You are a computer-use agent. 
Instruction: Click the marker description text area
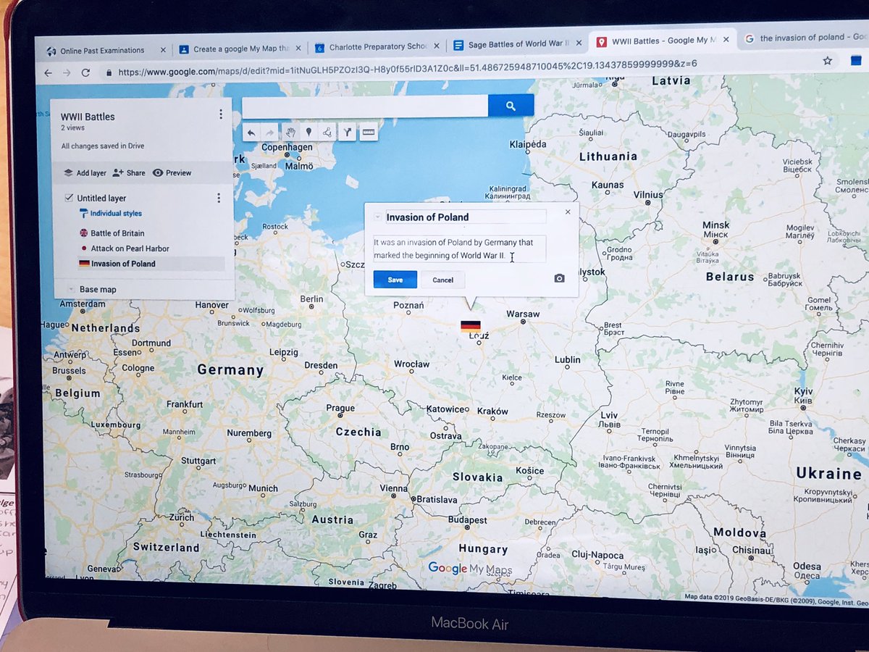pyautogui.click(x=459, y=248)
